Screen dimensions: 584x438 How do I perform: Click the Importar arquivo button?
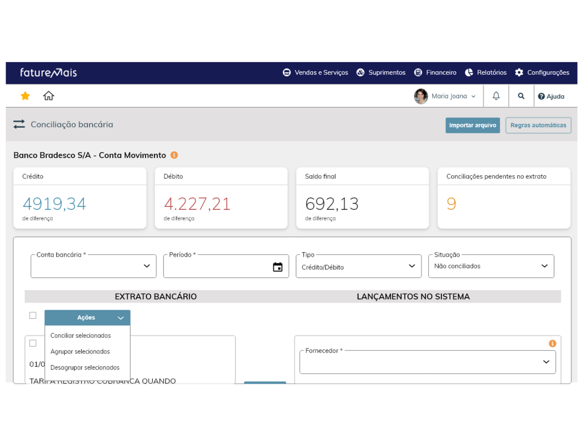[x=472, y=125]
